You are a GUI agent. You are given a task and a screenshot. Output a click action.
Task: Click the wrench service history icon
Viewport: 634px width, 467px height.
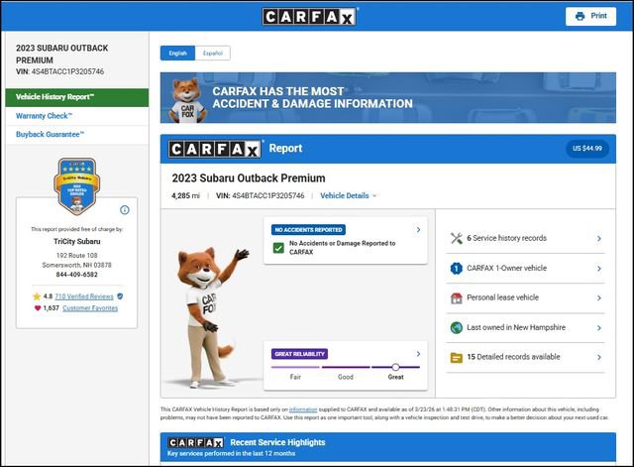[x=456, y=238]
